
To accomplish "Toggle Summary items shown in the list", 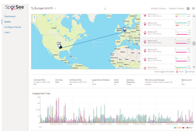I will (x=190, y=71).
